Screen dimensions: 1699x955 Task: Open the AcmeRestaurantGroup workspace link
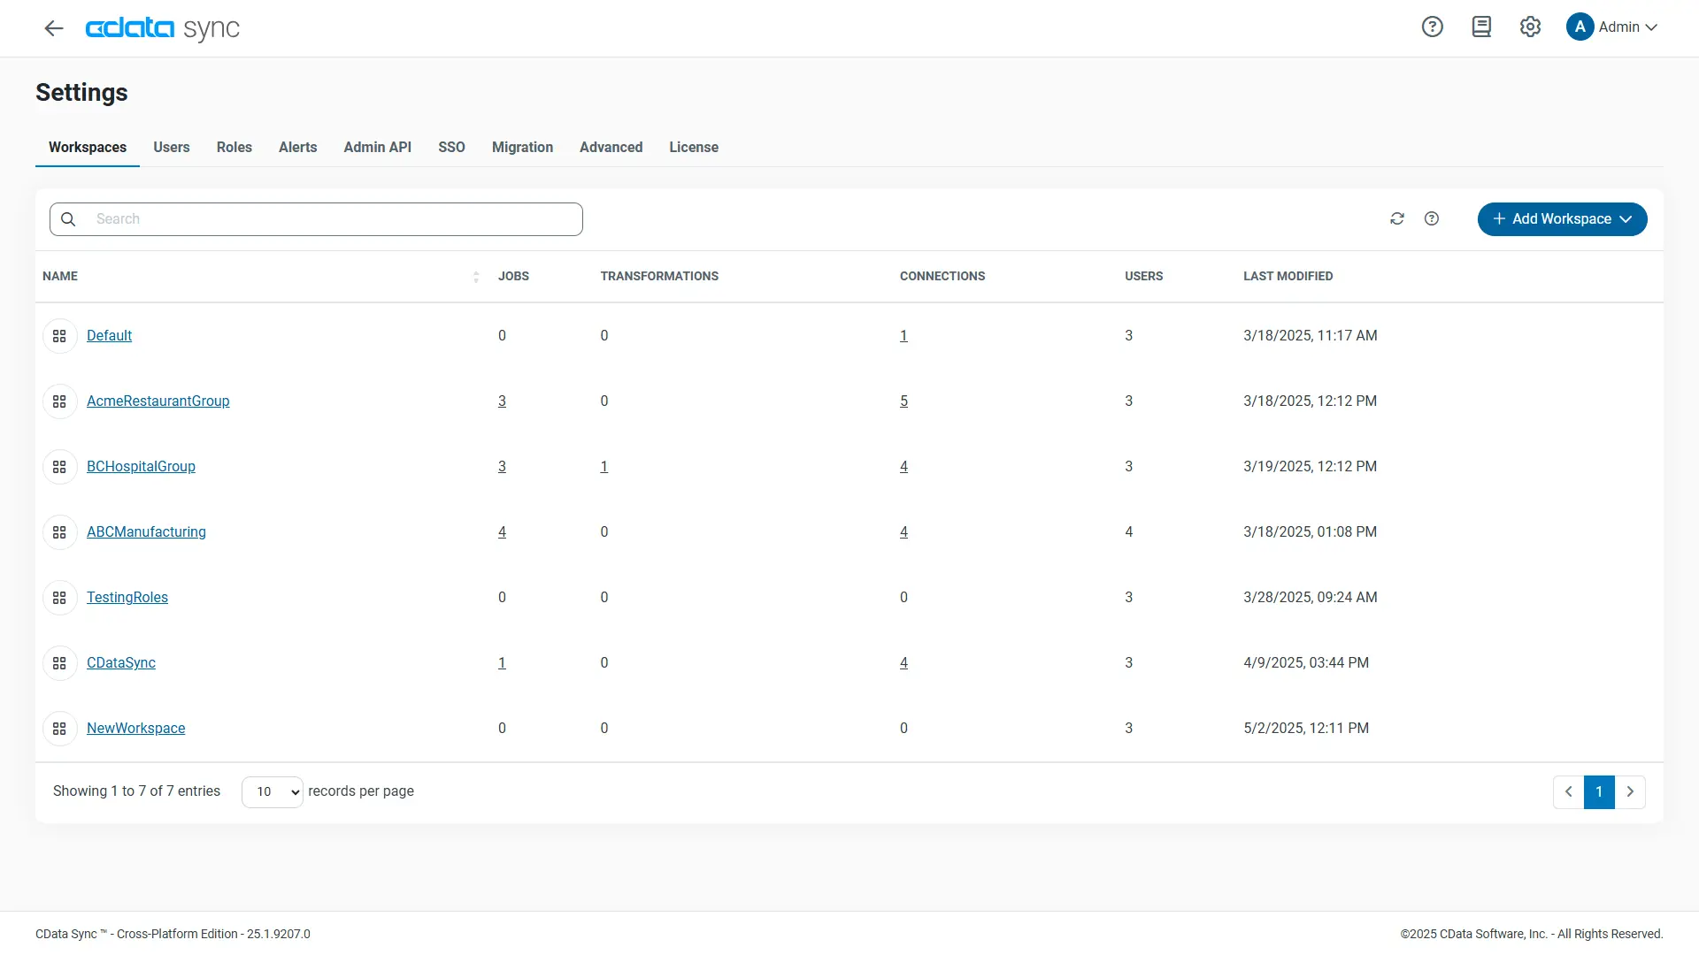(x=158, y=401)
